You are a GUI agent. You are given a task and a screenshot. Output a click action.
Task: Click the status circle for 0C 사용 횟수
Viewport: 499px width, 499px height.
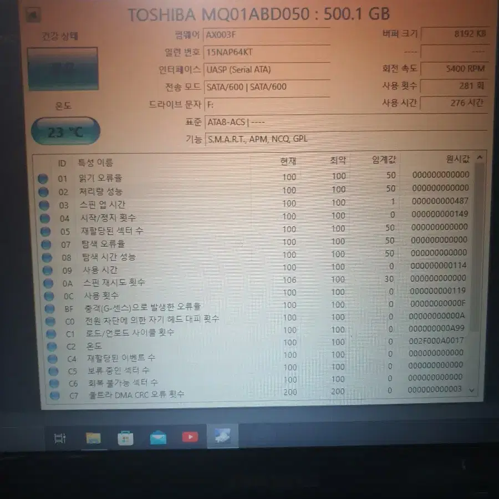click(49, 296)
